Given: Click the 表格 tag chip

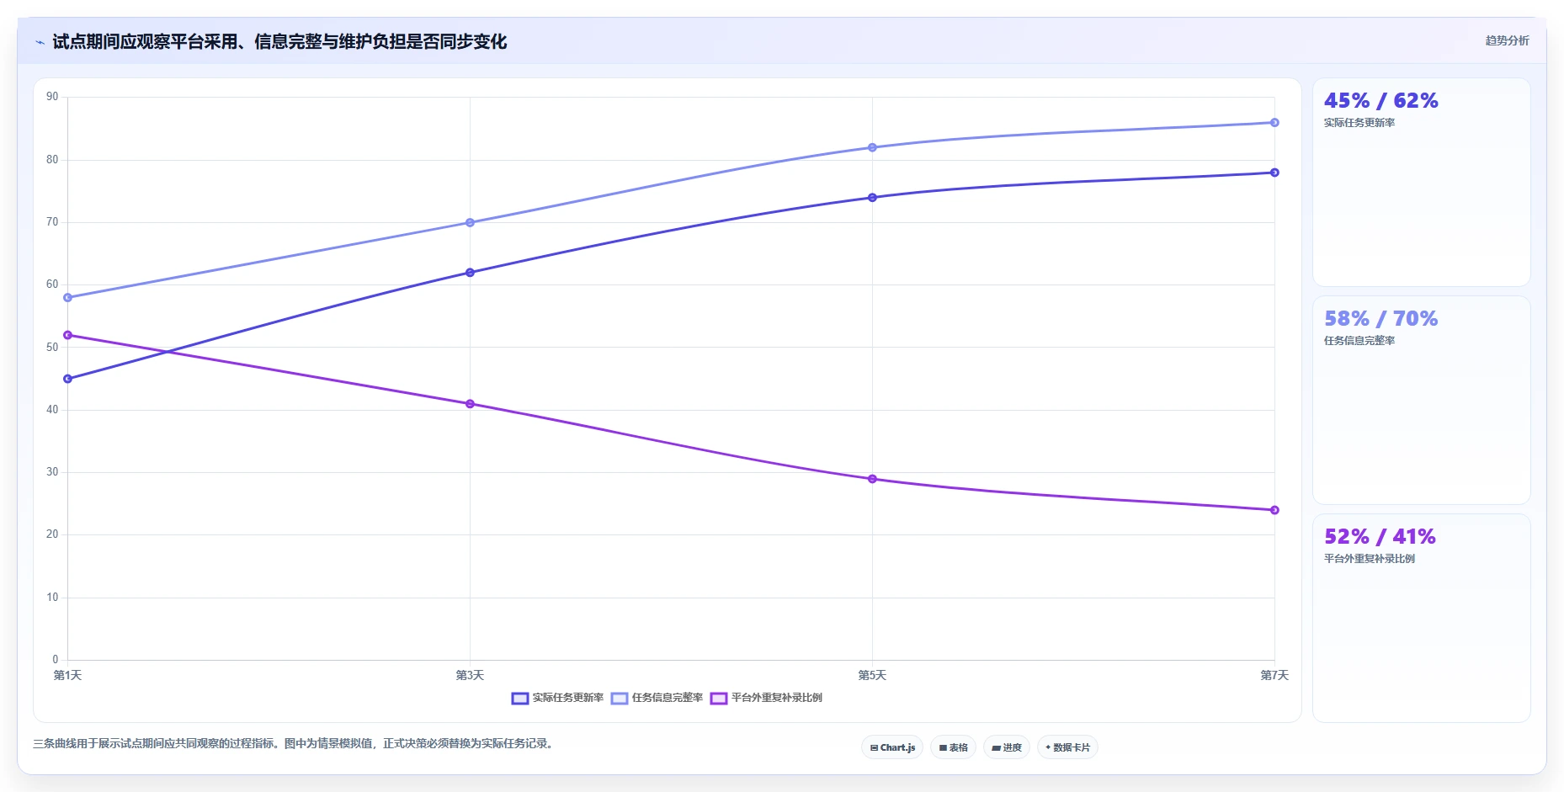Looking at the screenshot, I should (953, 747).
